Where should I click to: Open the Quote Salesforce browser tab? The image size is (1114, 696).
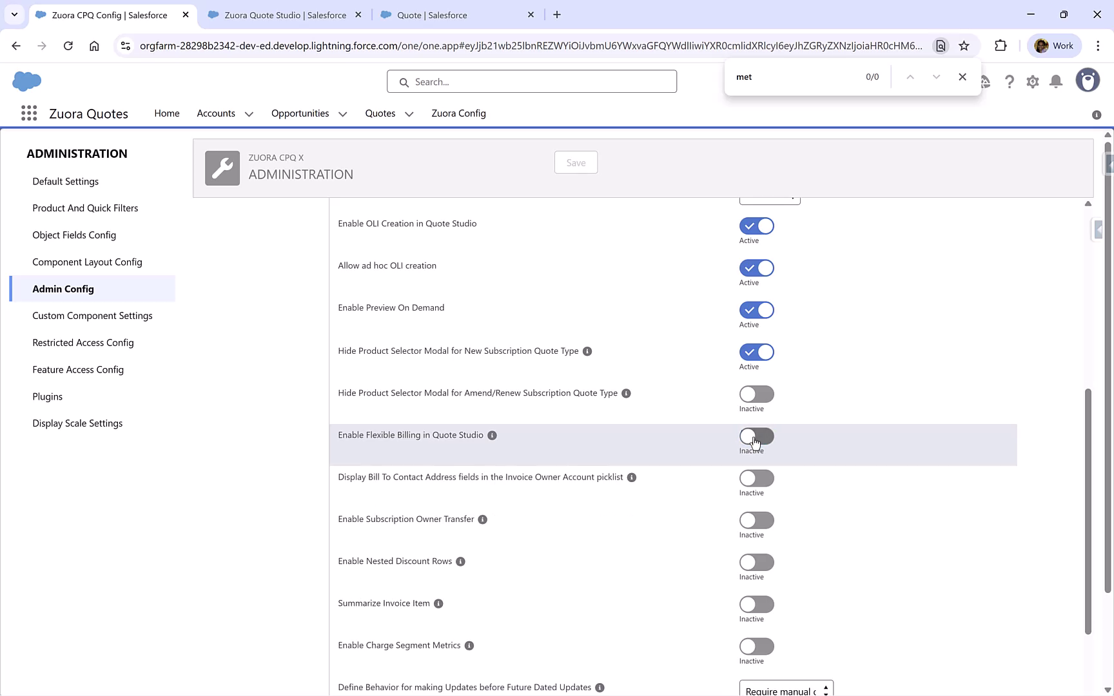coord(431,14)
